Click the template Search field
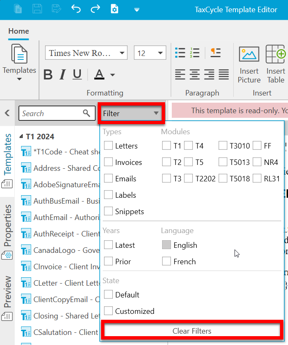This screenshot has width=288, height=345. [x=57, y=113]
